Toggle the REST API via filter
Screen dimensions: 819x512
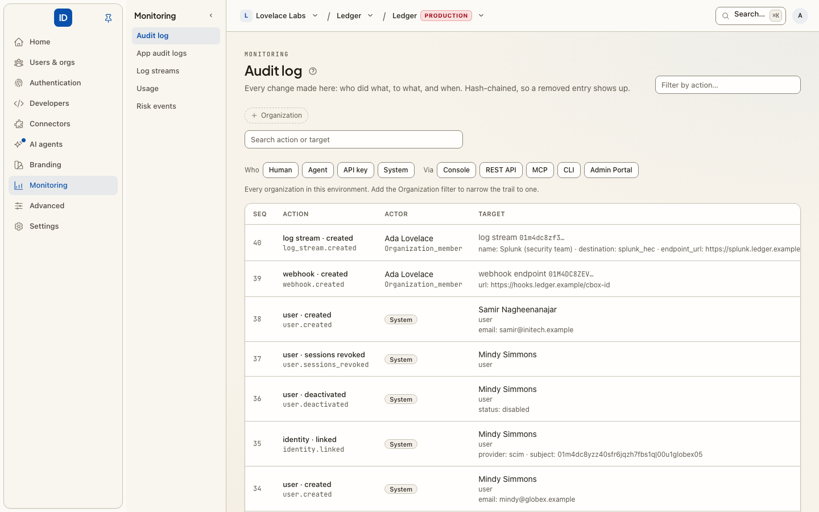tap(501, 170)
